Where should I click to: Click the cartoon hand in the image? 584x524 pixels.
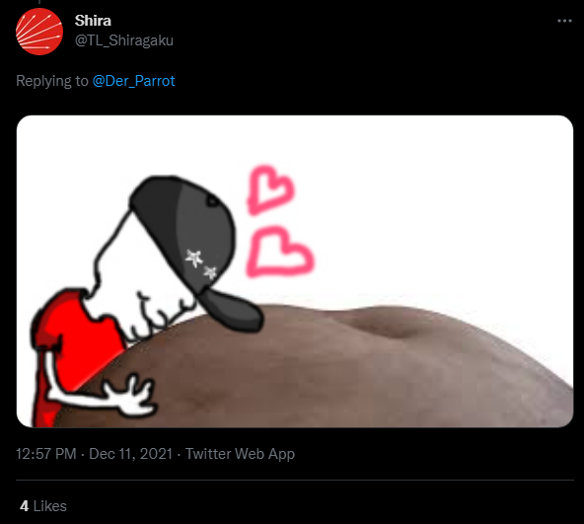130,395
